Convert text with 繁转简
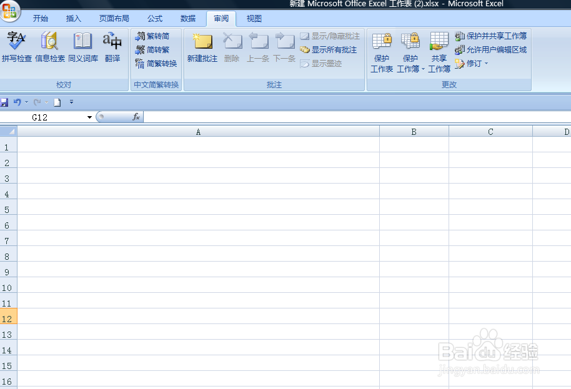The width and height of the screenshot is (571, 389). pyautogui.click(x=152, y=36)
